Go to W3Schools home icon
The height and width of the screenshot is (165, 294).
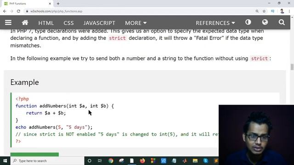[25, 22]
